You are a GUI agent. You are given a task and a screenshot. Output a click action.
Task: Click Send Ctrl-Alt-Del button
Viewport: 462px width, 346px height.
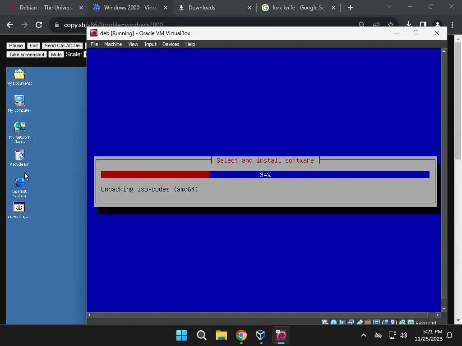[62, 46]
